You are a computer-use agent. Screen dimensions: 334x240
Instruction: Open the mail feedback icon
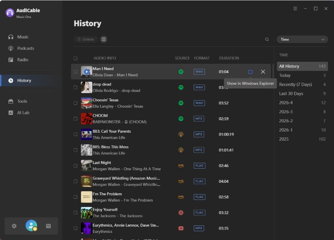pyautogui.click(x=48, y=226)
